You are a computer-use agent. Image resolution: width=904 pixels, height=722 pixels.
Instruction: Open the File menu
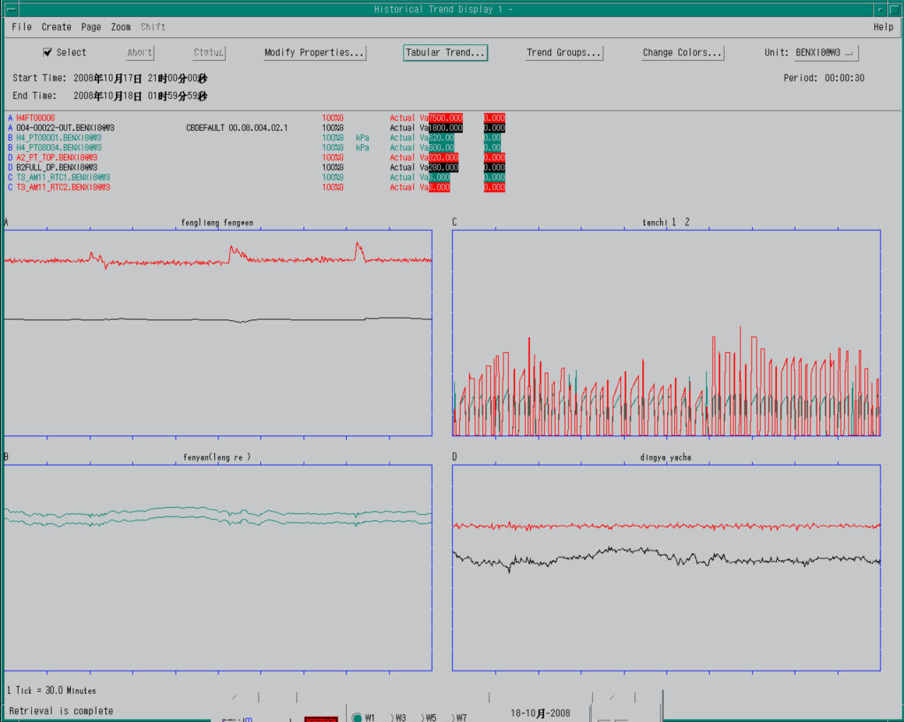(22, 27)
